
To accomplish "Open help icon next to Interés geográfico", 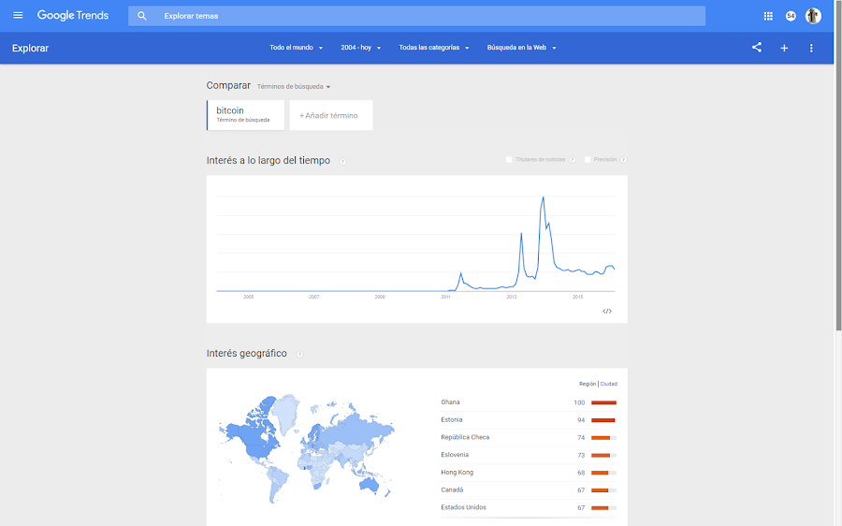I will coord(299,354).
